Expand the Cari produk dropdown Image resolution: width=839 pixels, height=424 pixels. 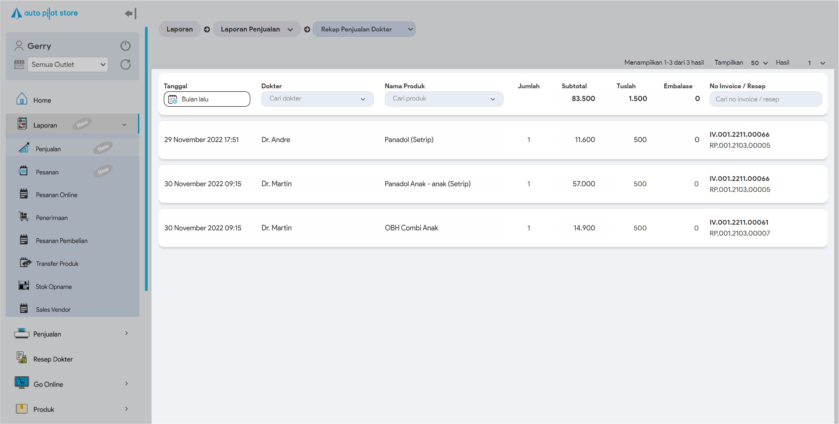[443, 99]
